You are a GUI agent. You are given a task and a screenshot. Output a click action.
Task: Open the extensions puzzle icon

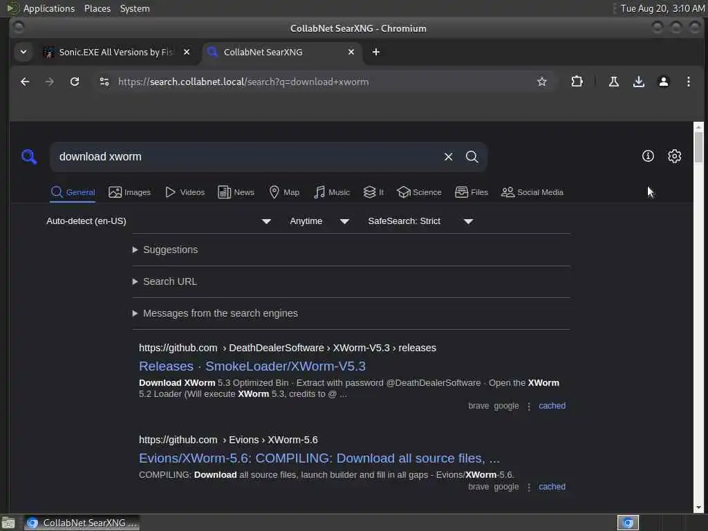(577, 82)
